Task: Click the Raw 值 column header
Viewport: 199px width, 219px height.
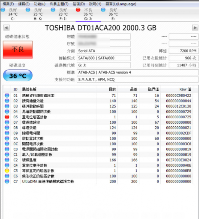Action: [177, 89]
